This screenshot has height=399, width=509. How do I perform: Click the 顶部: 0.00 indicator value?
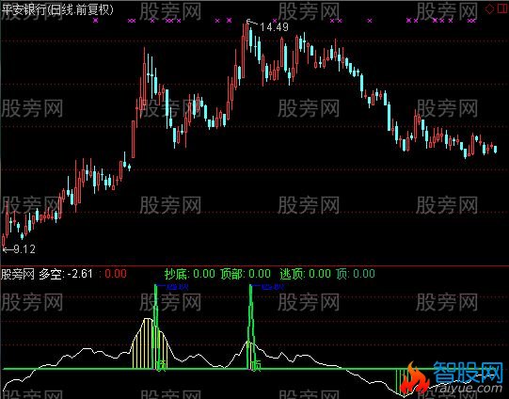(246, 274)
